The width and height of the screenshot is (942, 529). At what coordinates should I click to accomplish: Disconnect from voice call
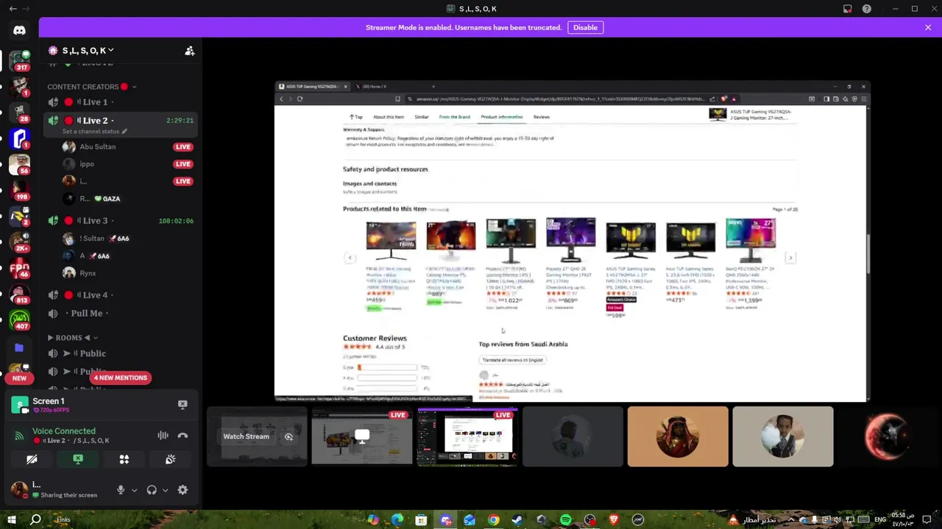pyautogui.click(x=183, y=436)
